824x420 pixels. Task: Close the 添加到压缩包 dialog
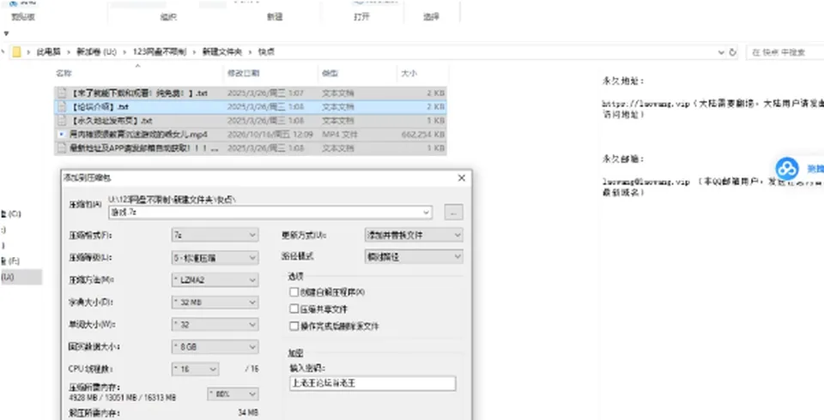tap(462, 178)
